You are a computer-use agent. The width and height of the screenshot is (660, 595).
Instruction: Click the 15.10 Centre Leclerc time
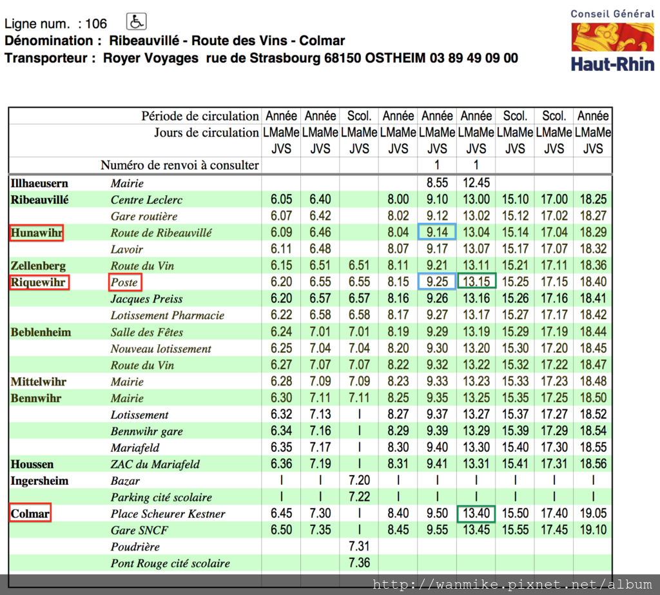515,199
